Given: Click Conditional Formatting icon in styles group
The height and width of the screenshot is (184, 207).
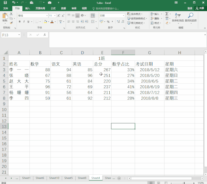Looking at the screenshot, I should click(129, 14).
